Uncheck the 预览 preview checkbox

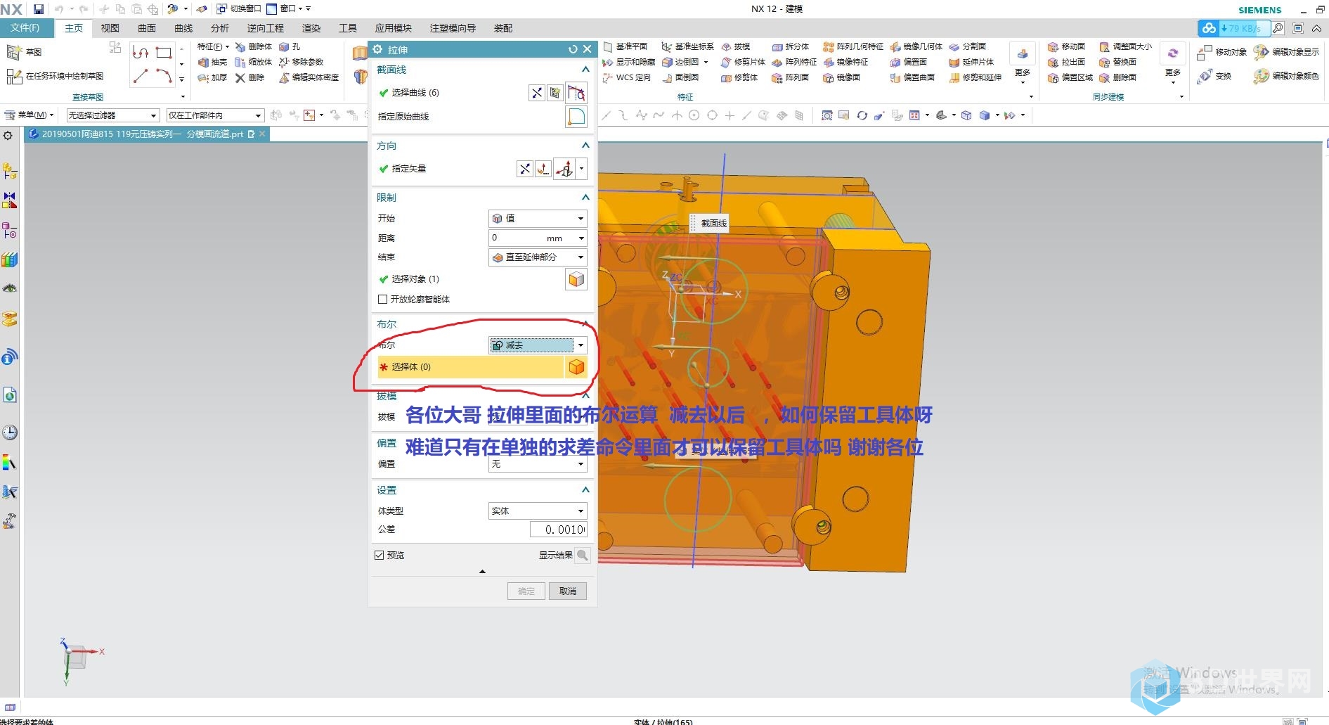pos(380,556)
